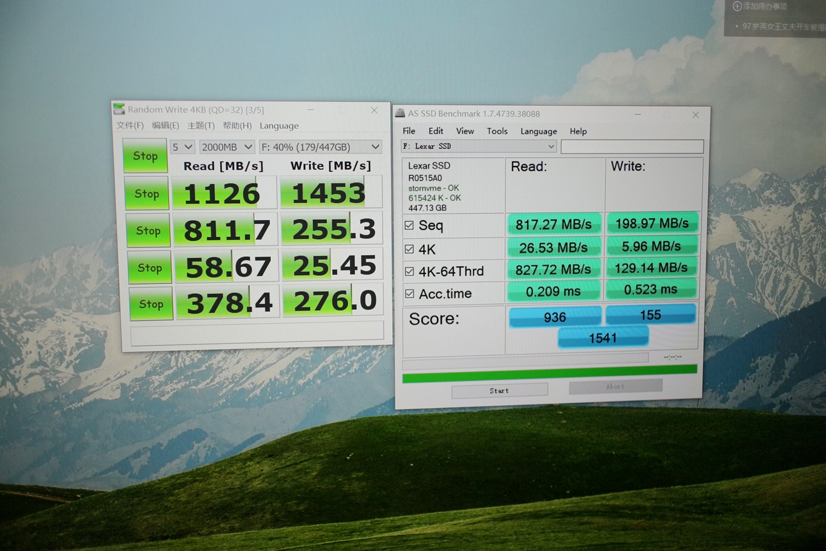Click the top large green Stop button

pyautogui.click(x=145, y=156)
